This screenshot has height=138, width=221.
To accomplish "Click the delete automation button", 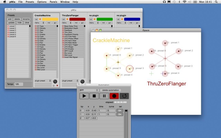I will [110, 90].
